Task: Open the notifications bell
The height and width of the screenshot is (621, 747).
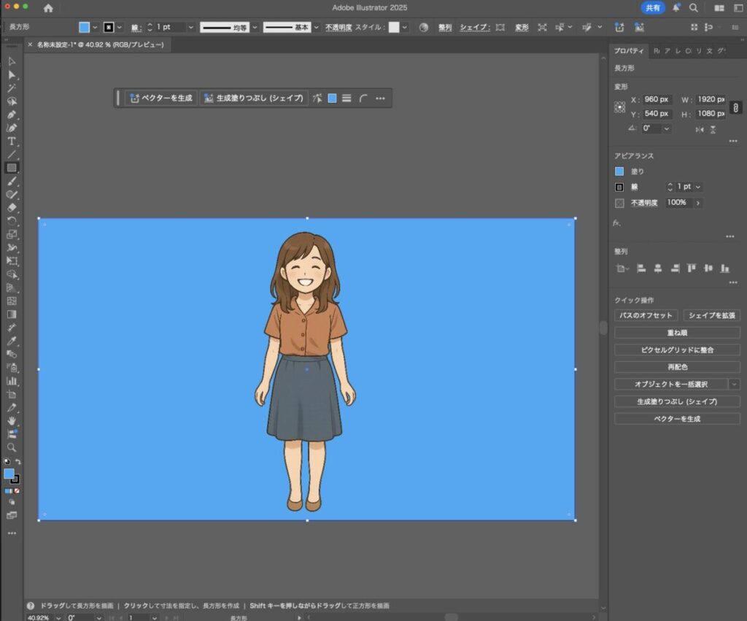Action: click(x=676, y=8)
